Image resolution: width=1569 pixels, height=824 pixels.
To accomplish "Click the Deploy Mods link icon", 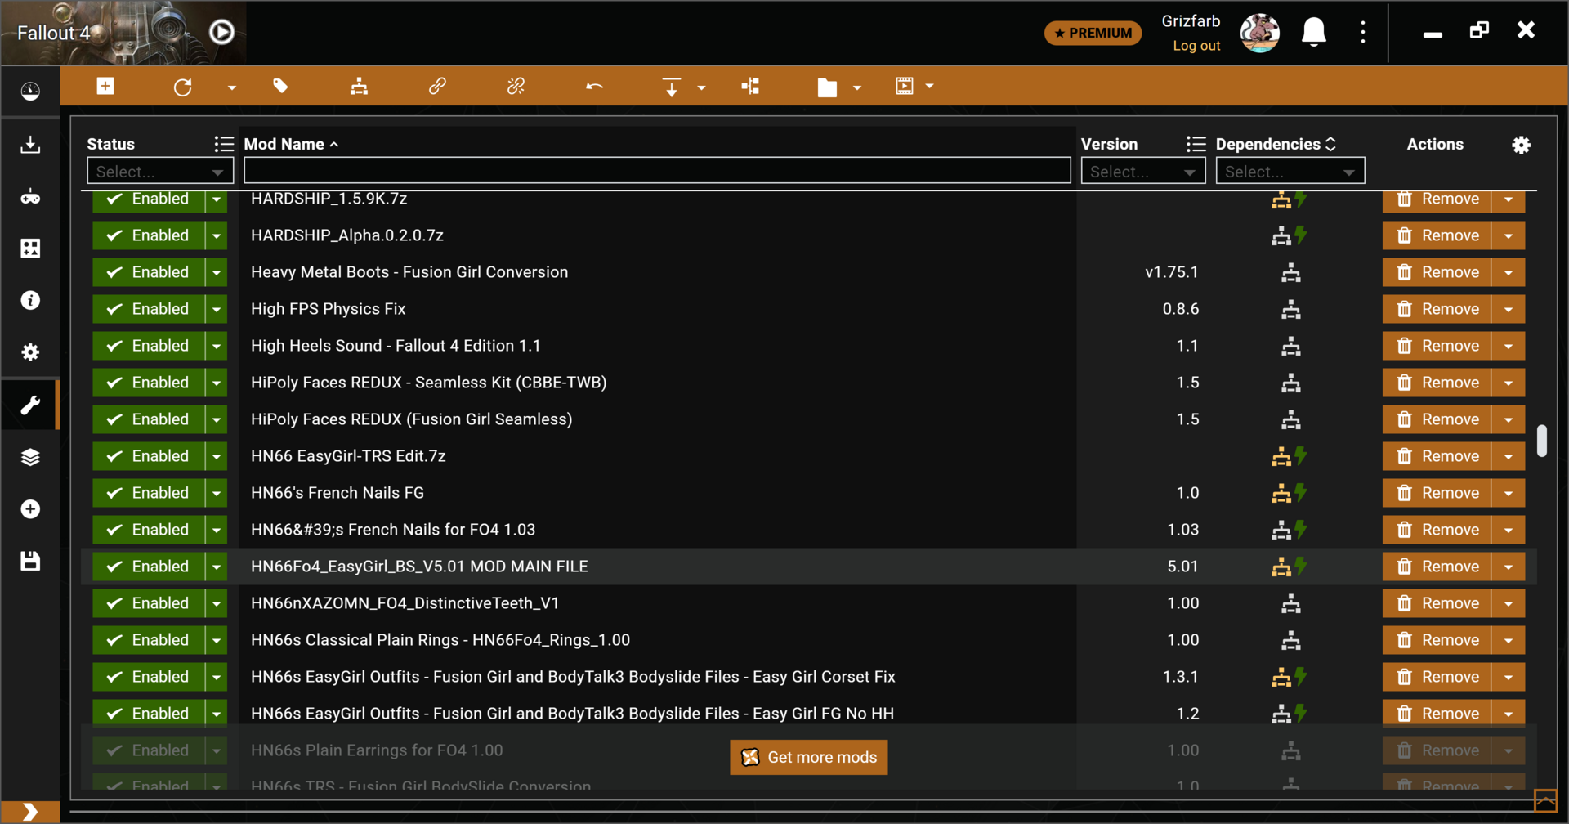I will click(x=437, y=86).
